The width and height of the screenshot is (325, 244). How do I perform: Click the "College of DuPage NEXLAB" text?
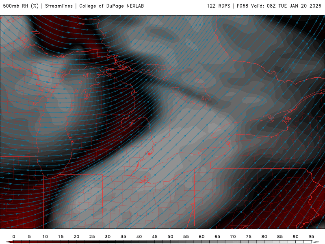(111, 6)
